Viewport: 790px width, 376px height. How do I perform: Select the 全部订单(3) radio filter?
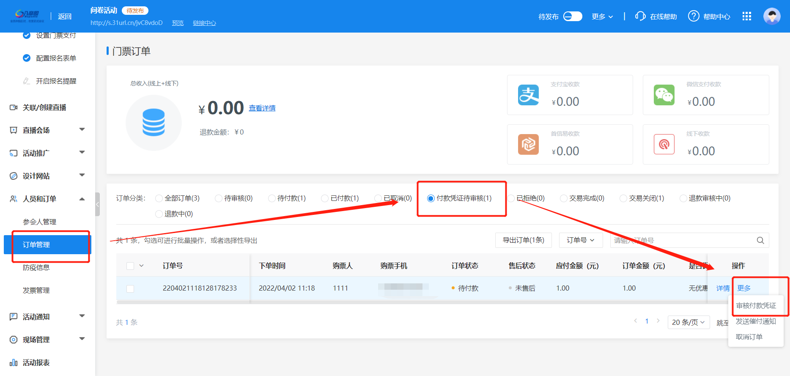pos(159,198)
